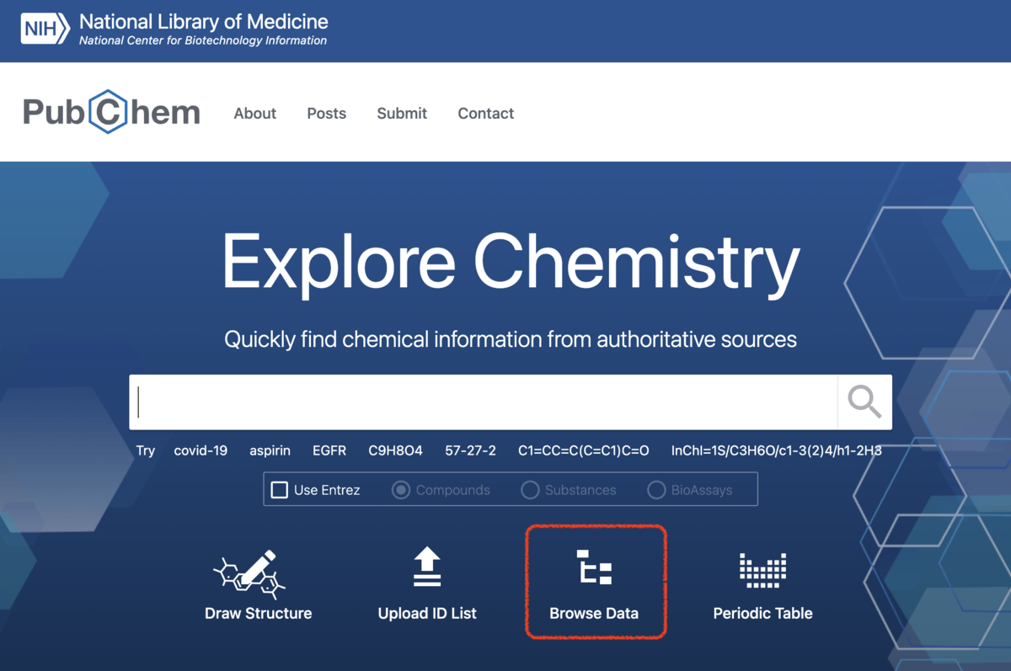
Task: Open the Browse Data tree icon
Action: 594,567
